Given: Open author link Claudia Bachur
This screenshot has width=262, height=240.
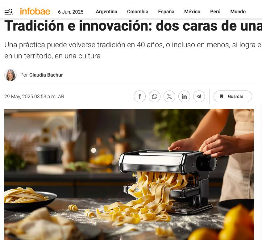Looking at the screenshot, I should pos(46,75).
